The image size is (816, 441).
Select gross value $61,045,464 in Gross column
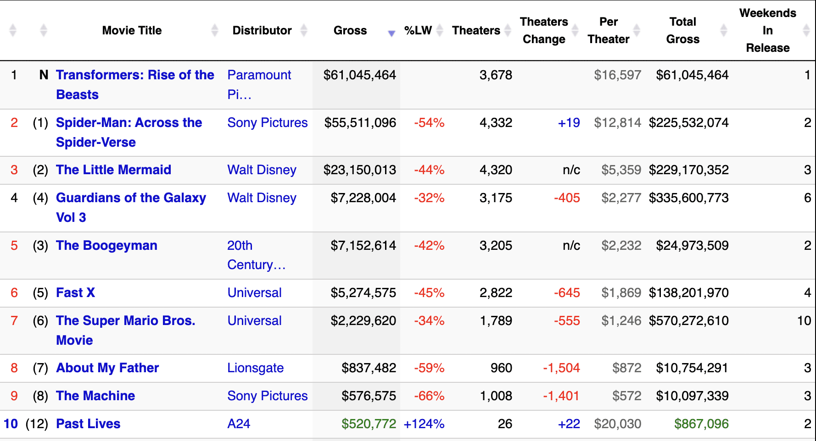click(x=360, y=75)
